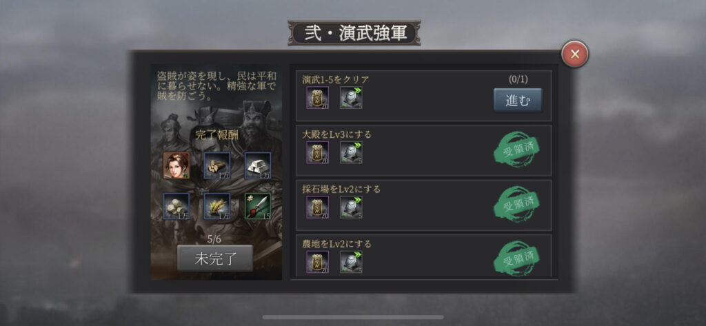Tap speed-up item in 大殿をLv3にする row
Image resolution: width=706 pixels, height=326 pixels.
pos(351,152)
